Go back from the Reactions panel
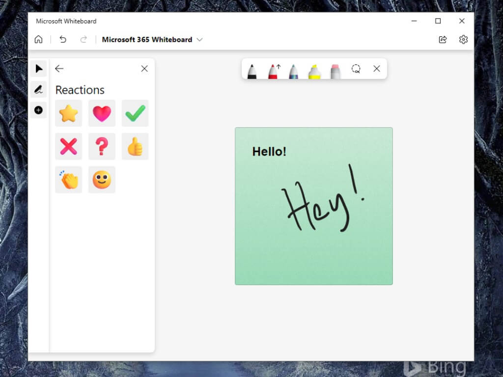503x377 pixels. point(59,69)
